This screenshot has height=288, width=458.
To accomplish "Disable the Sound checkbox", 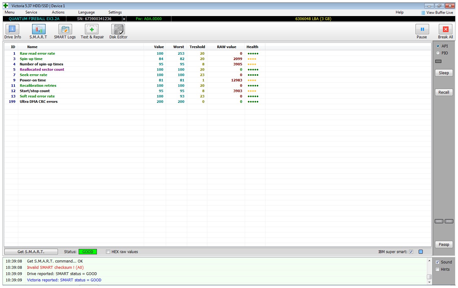I will [437, 262].
